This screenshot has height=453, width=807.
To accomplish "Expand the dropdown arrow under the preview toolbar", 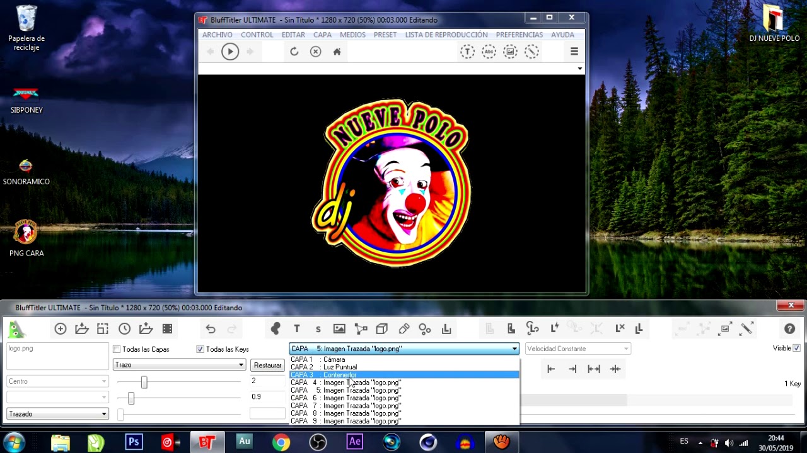I will pyautogui.click(x=579, y=69).
